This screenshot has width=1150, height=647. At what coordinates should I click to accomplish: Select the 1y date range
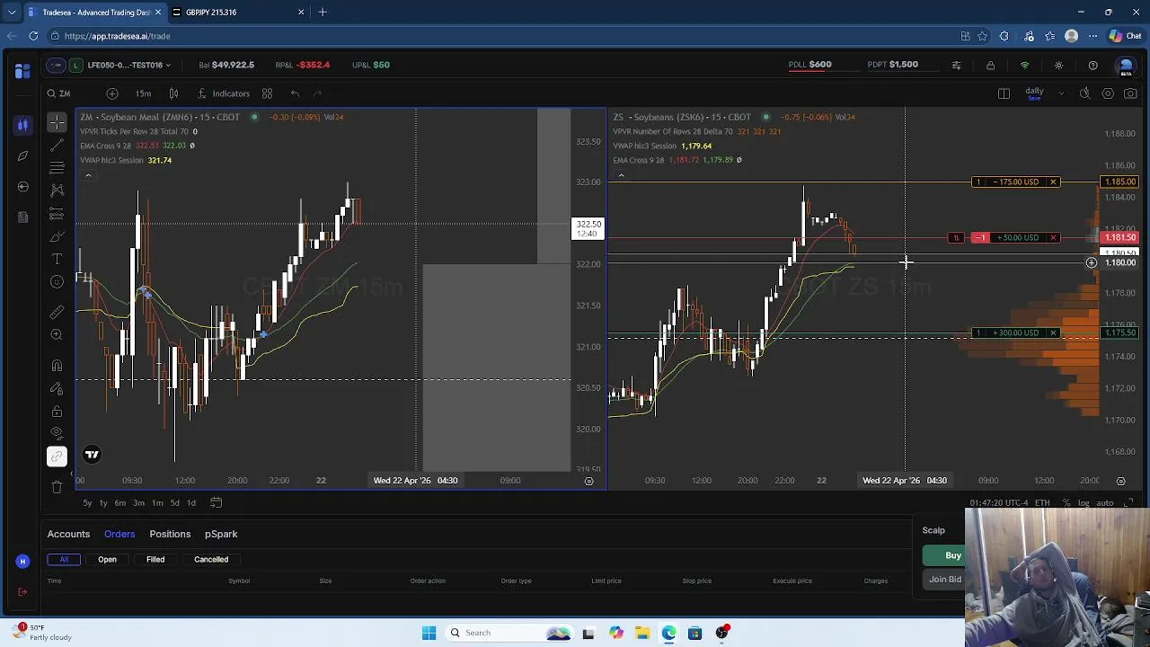point(103,502)
